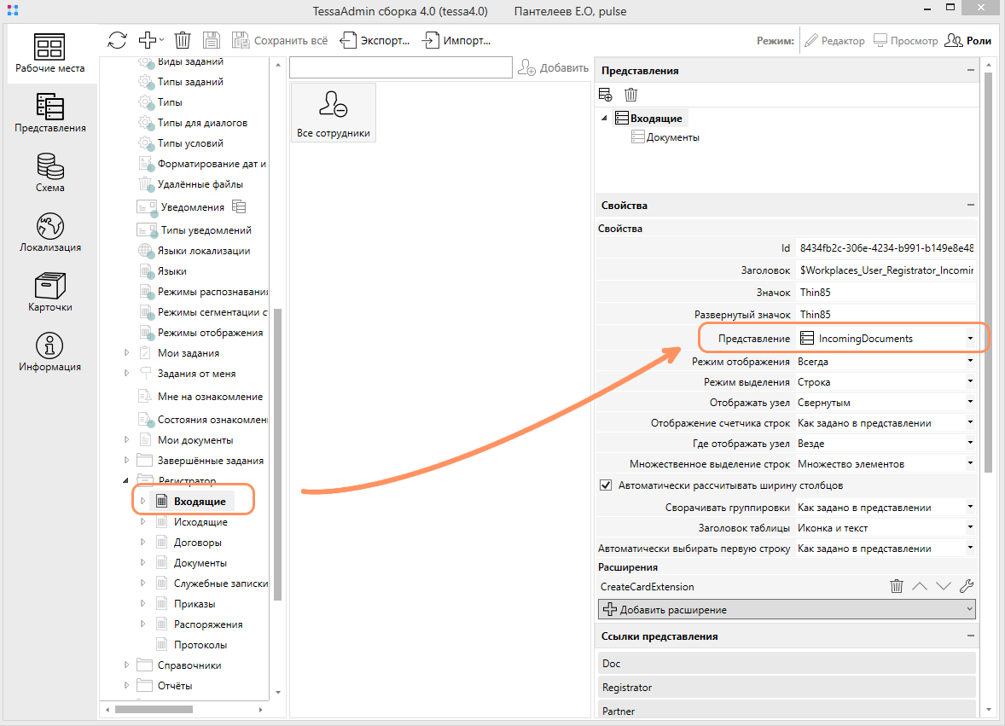The image size is (1005, 726).
Task: Click the role search input field
Action: pyautogui.click(x=400, y=68)
